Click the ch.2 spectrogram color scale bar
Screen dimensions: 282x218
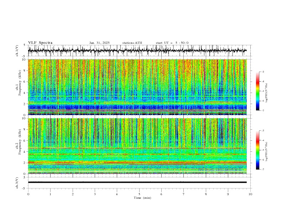257,150
